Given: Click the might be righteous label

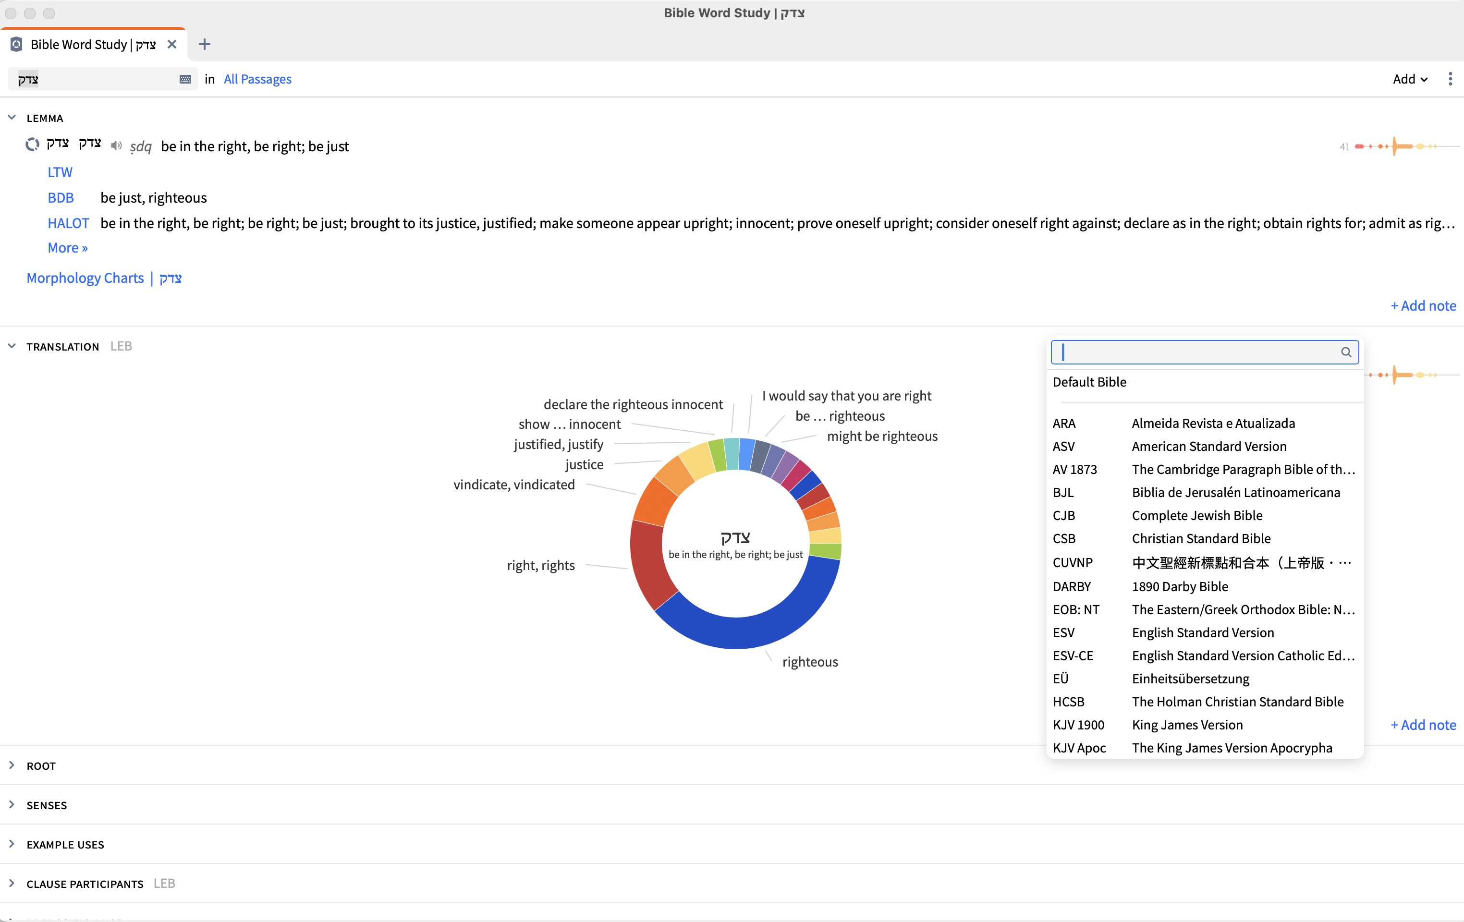Looking at the screenshot, I should click(x=882, y=436).
